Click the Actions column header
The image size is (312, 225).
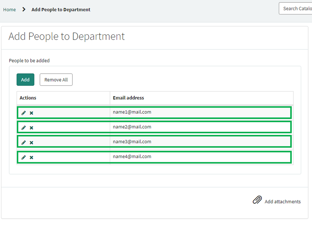click(x=63, y=98)
